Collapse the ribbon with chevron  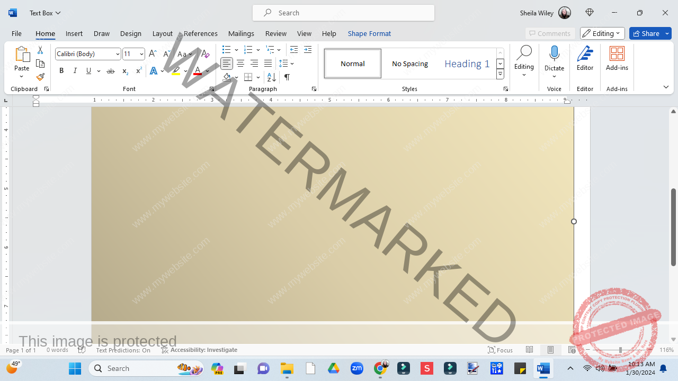point(666,87)
